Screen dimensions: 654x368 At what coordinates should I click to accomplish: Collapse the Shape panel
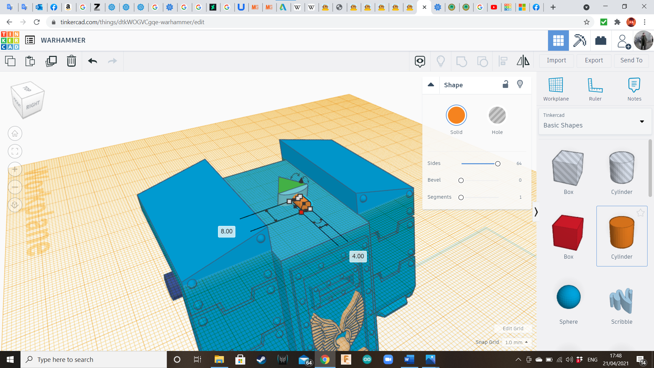pos(431,85)
